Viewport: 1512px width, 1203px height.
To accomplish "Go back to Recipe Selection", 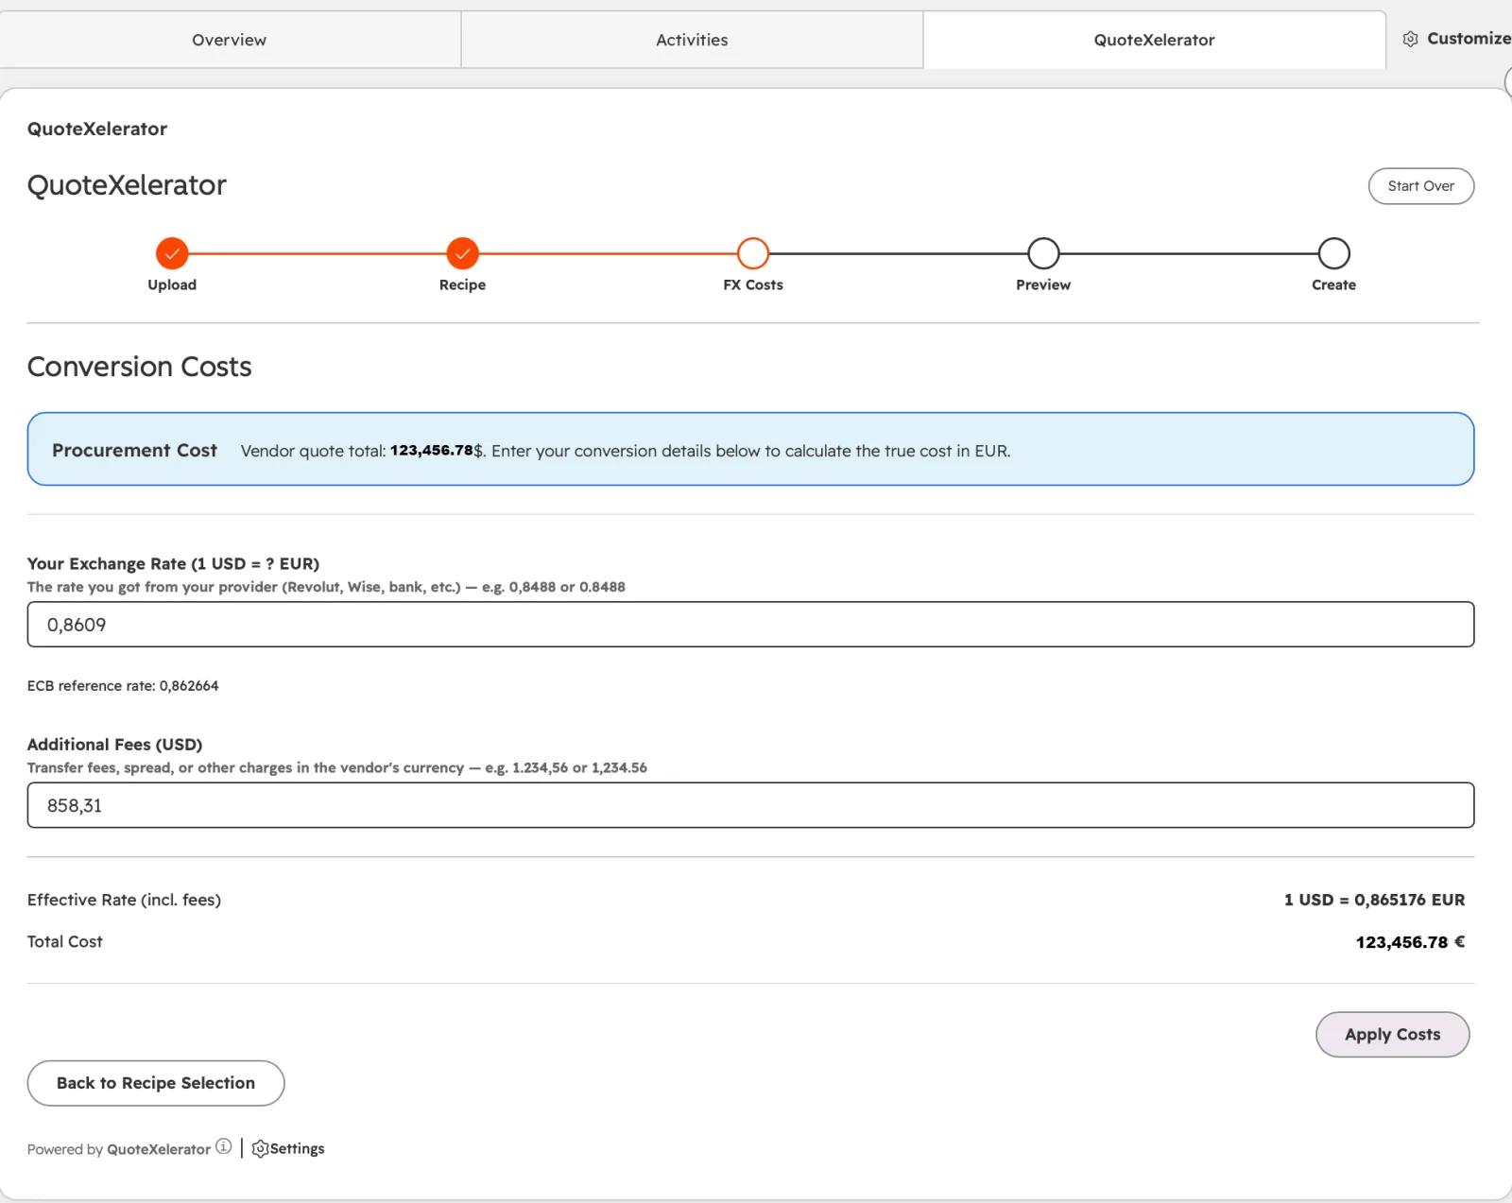I will [156, 1083].
